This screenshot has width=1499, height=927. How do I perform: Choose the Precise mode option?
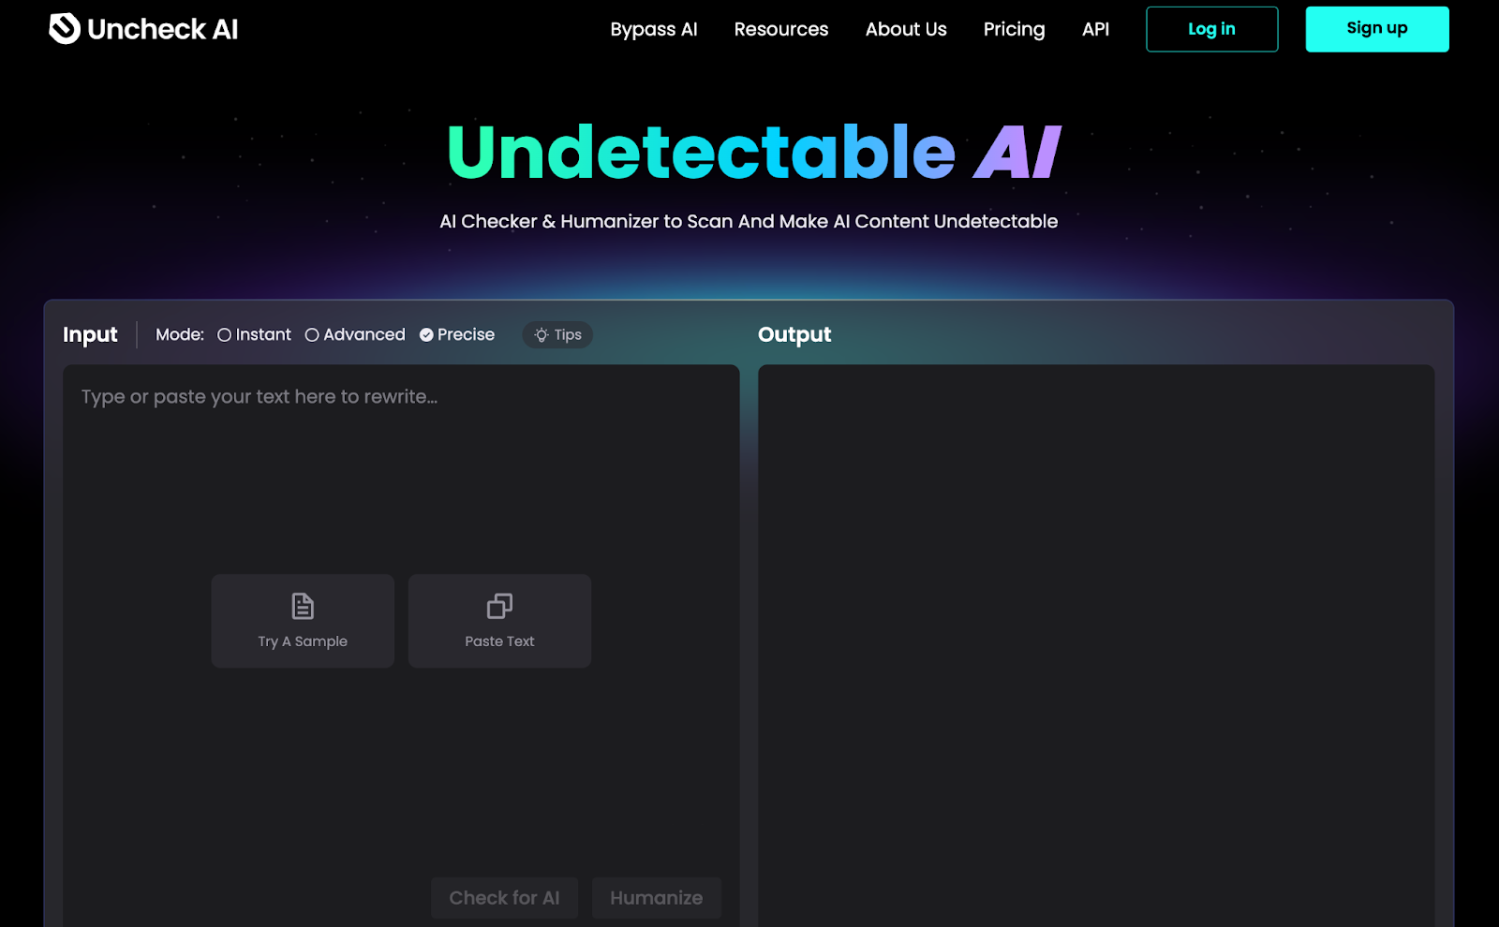tap(426, 335)
